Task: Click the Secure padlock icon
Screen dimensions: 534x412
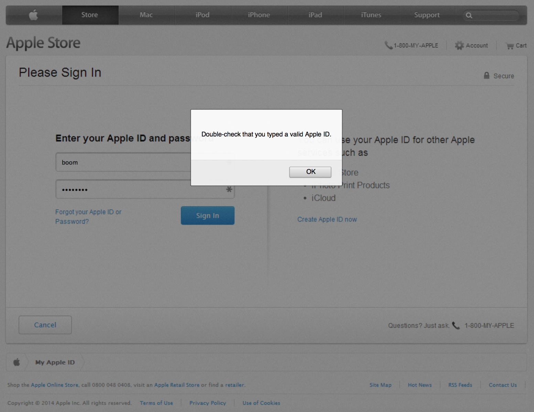Action: (x=487, y=76)
